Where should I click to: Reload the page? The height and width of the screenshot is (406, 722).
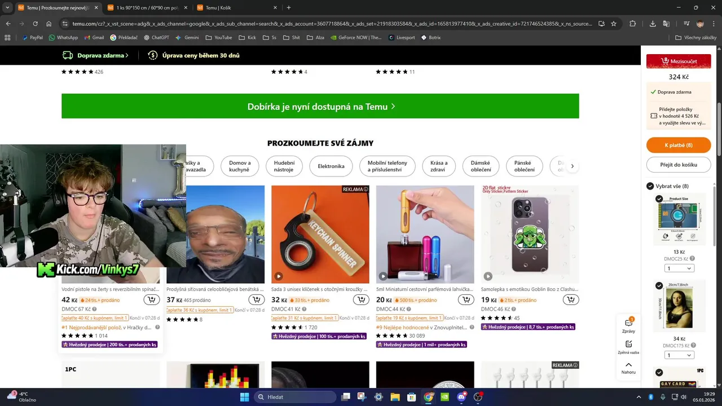coord(35,24)
